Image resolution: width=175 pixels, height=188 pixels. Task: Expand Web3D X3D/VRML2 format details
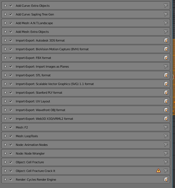click(5, 118)
